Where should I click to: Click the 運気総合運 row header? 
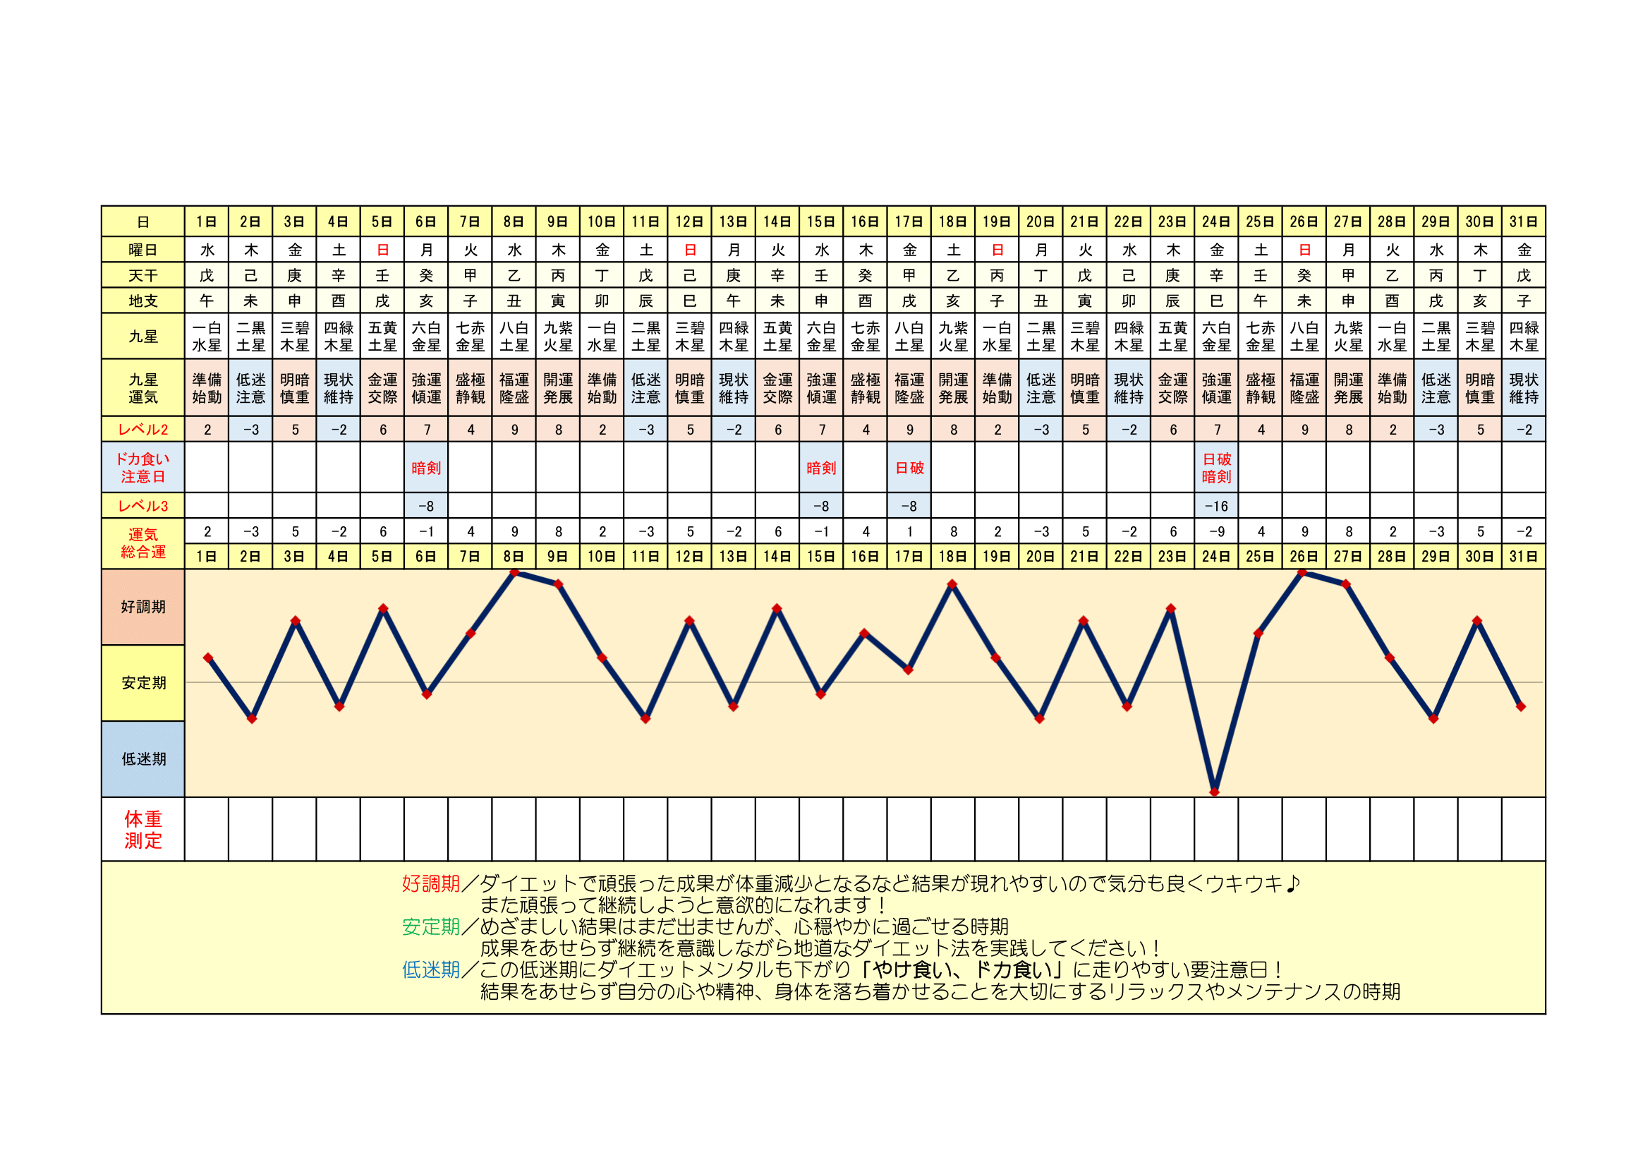(x=143, y=543)
